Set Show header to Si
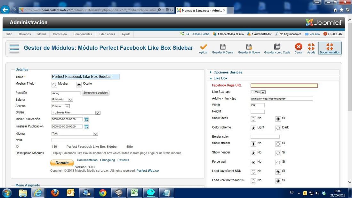This screenshot has height=198, width=352. click(x=278, y=153)
